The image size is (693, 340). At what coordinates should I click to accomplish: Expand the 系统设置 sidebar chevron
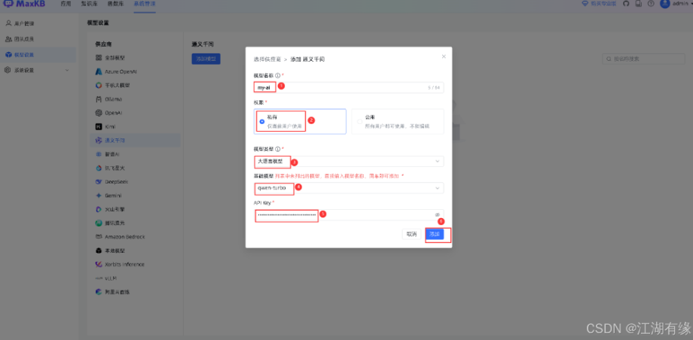67,70
